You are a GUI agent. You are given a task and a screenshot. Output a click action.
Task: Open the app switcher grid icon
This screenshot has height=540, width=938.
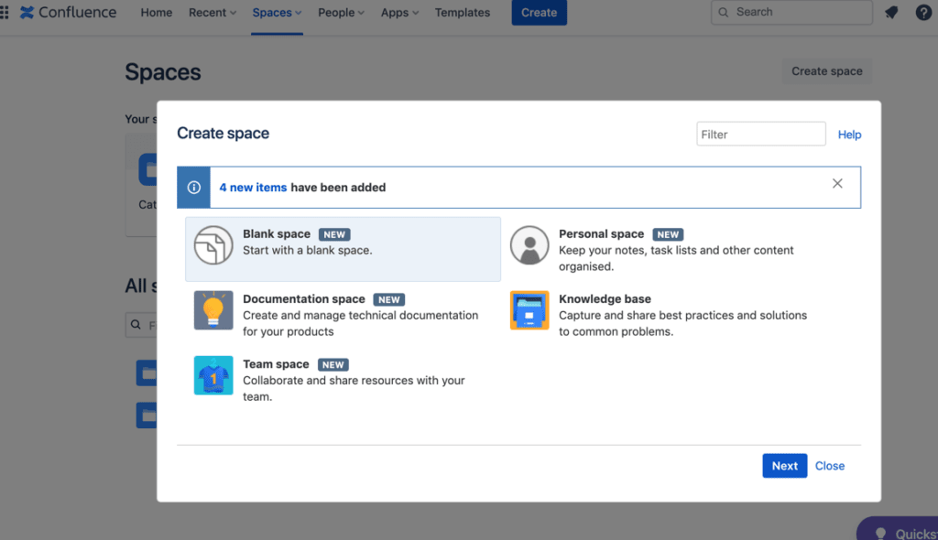tap(4, 13)
